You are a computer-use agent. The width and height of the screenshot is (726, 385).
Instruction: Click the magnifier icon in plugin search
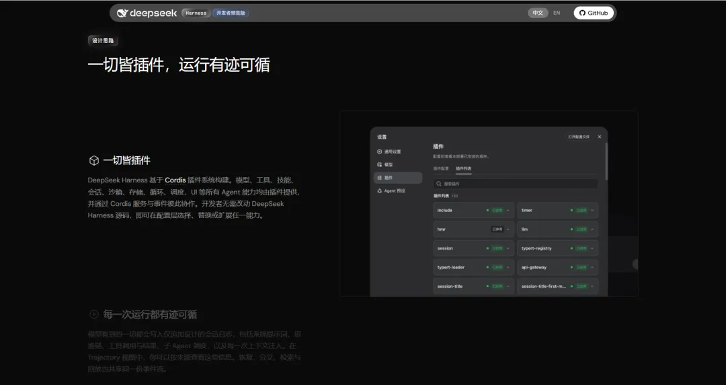click(439, 184)
